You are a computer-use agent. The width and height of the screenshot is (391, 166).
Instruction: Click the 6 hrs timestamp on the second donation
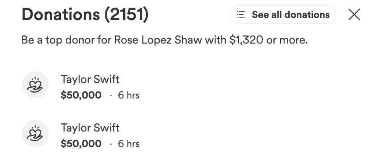tap(129, 144)
